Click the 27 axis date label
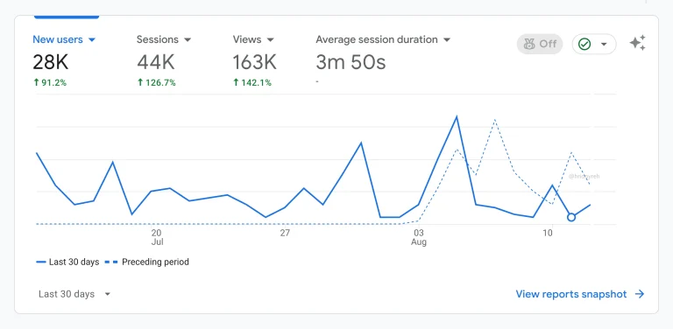Viewport: 673px width, 329px height. [285, 233]
